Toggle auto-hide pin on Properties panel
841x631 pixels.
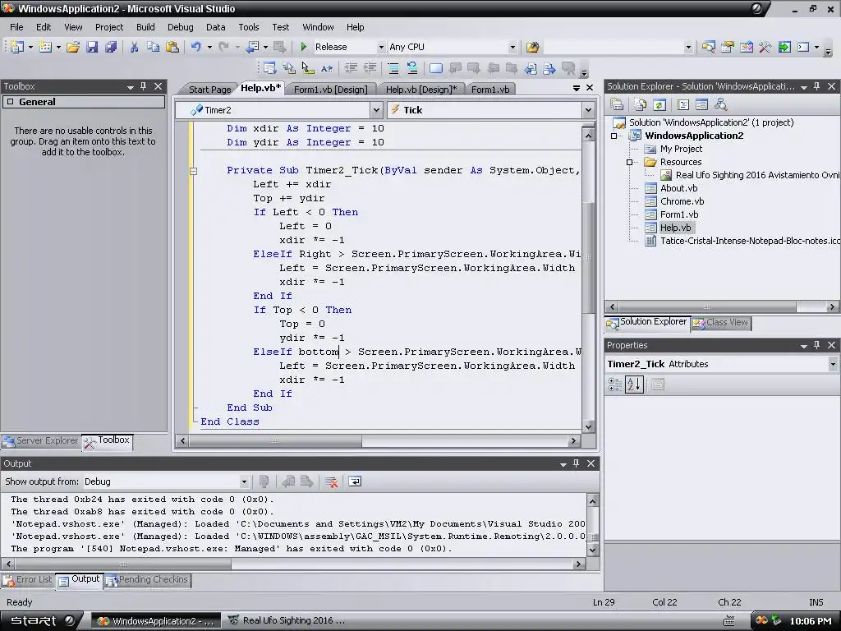point(817,345)
